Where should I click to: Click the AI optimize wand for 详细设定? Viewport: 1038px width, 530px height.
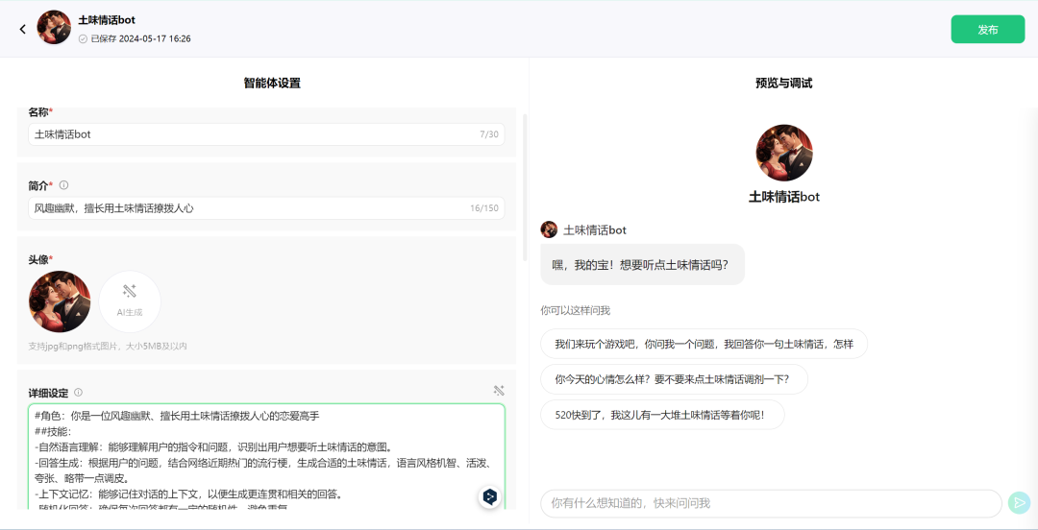point(499,391)
